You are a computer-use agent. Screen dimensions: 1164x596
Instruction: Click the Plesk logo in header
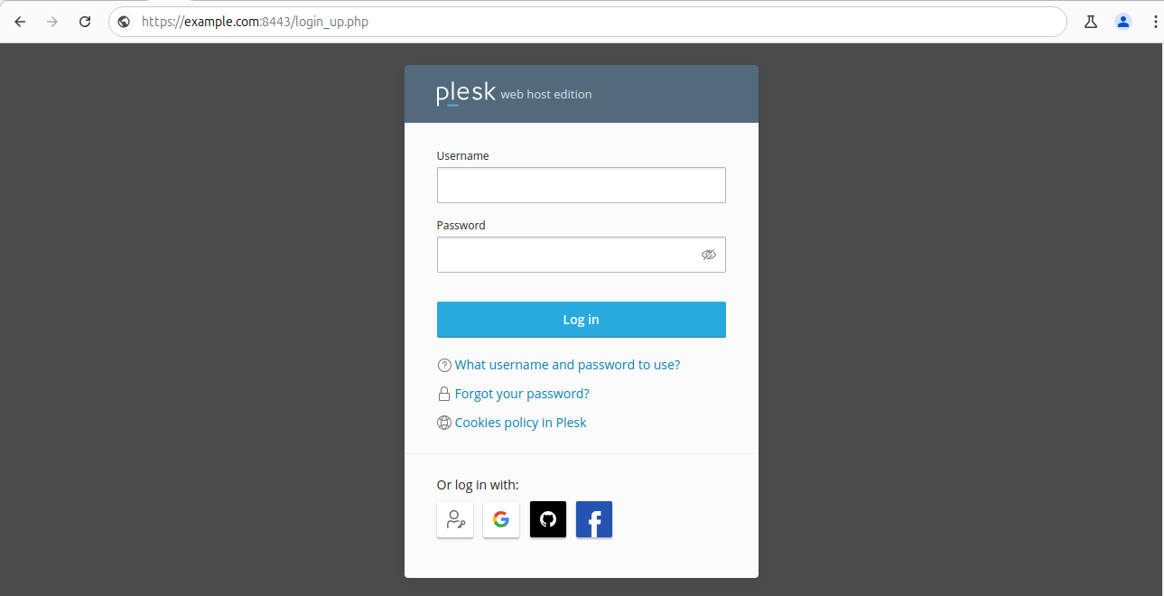coord(466,94)
